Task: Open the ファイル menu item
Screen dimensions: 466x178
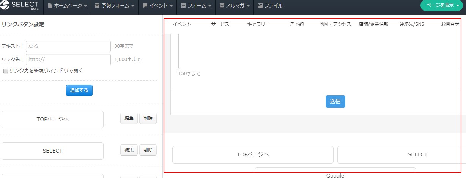Action: [x=270, y=6]
